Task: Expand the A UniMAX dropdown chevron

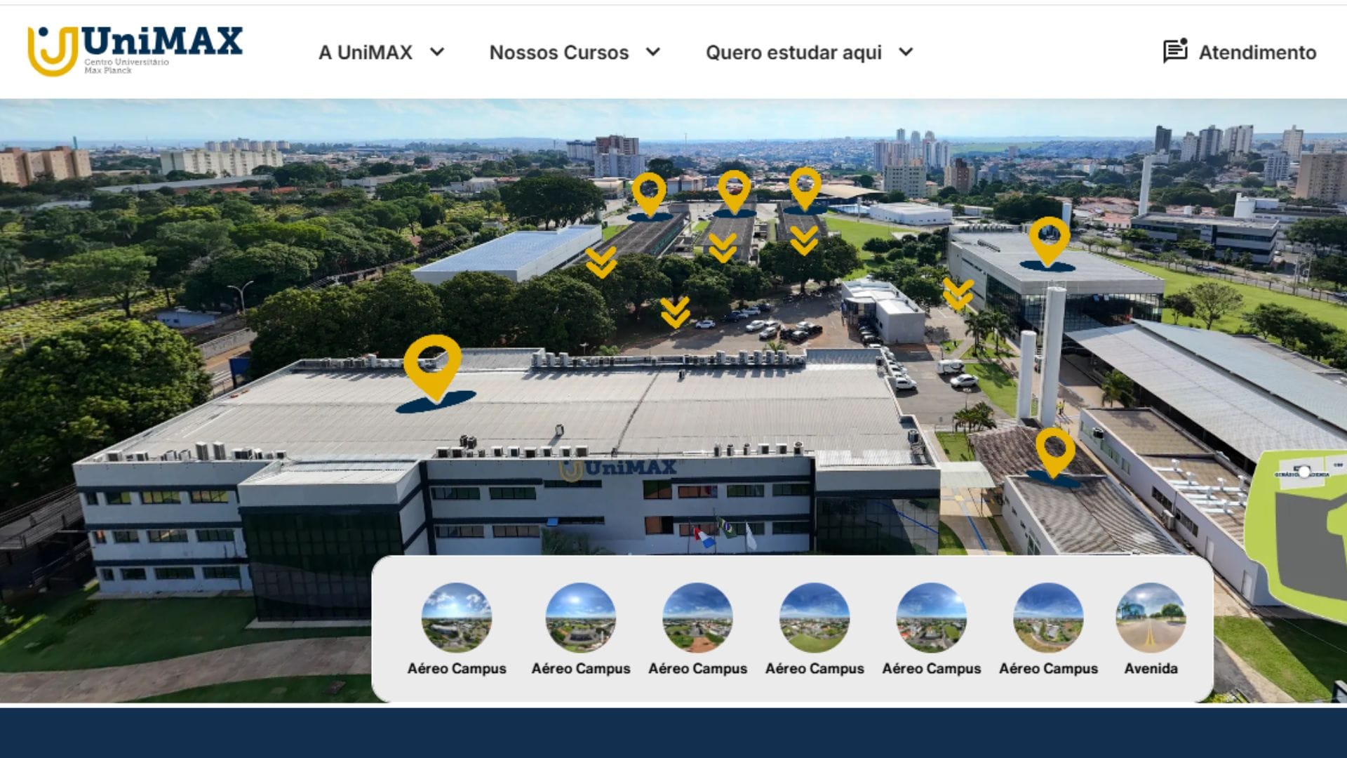Action: pyautogui.click(x=437, y=52)
